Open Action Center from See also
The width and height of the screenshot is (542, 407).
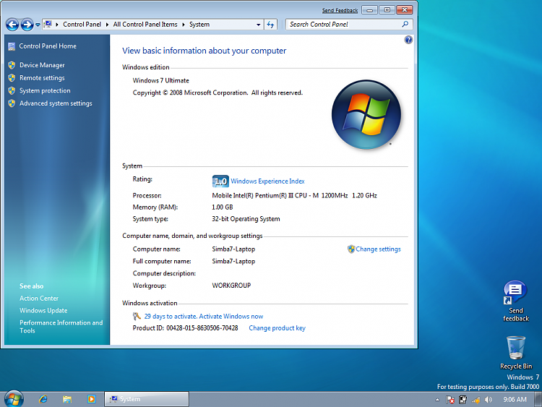pos(39,298)
